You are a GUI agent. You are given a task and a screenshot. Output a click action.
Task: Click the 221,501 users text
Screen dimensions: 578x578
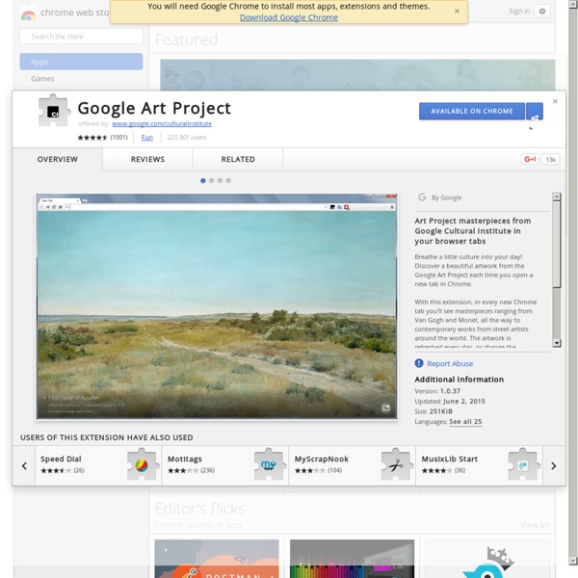coord(187,138)
